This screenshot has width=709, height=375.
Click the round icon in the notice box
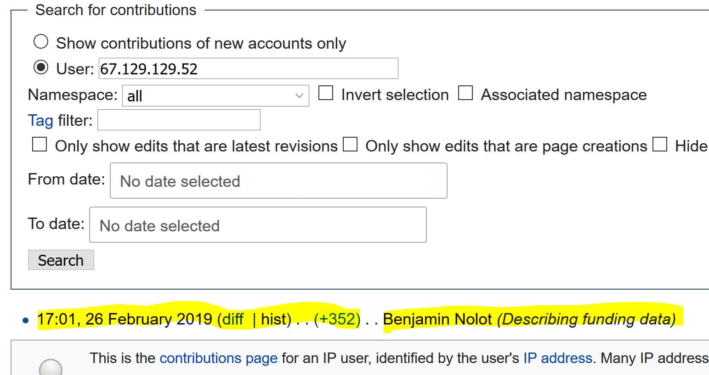tap(51, 368)
